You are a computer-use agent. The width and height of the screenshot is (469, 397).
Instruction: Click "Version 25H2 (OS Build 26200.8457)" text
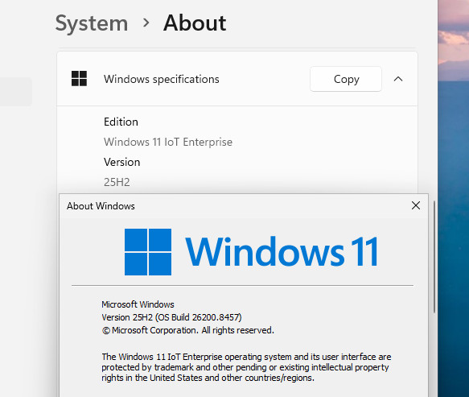coord(171,317)
